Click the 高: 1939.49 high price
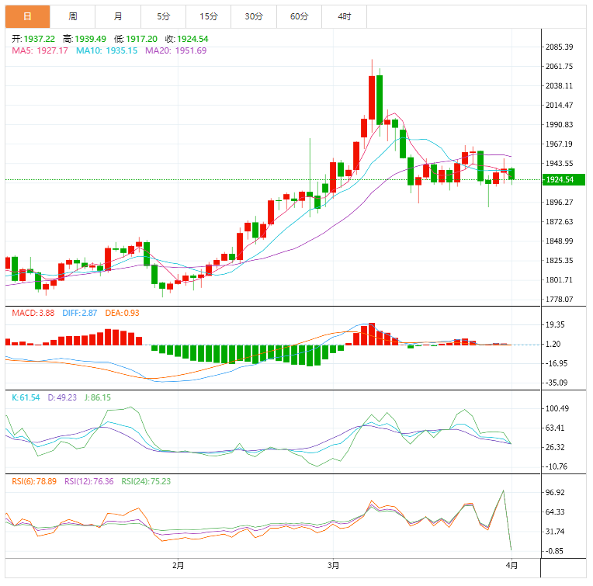 tap(85, 39)
